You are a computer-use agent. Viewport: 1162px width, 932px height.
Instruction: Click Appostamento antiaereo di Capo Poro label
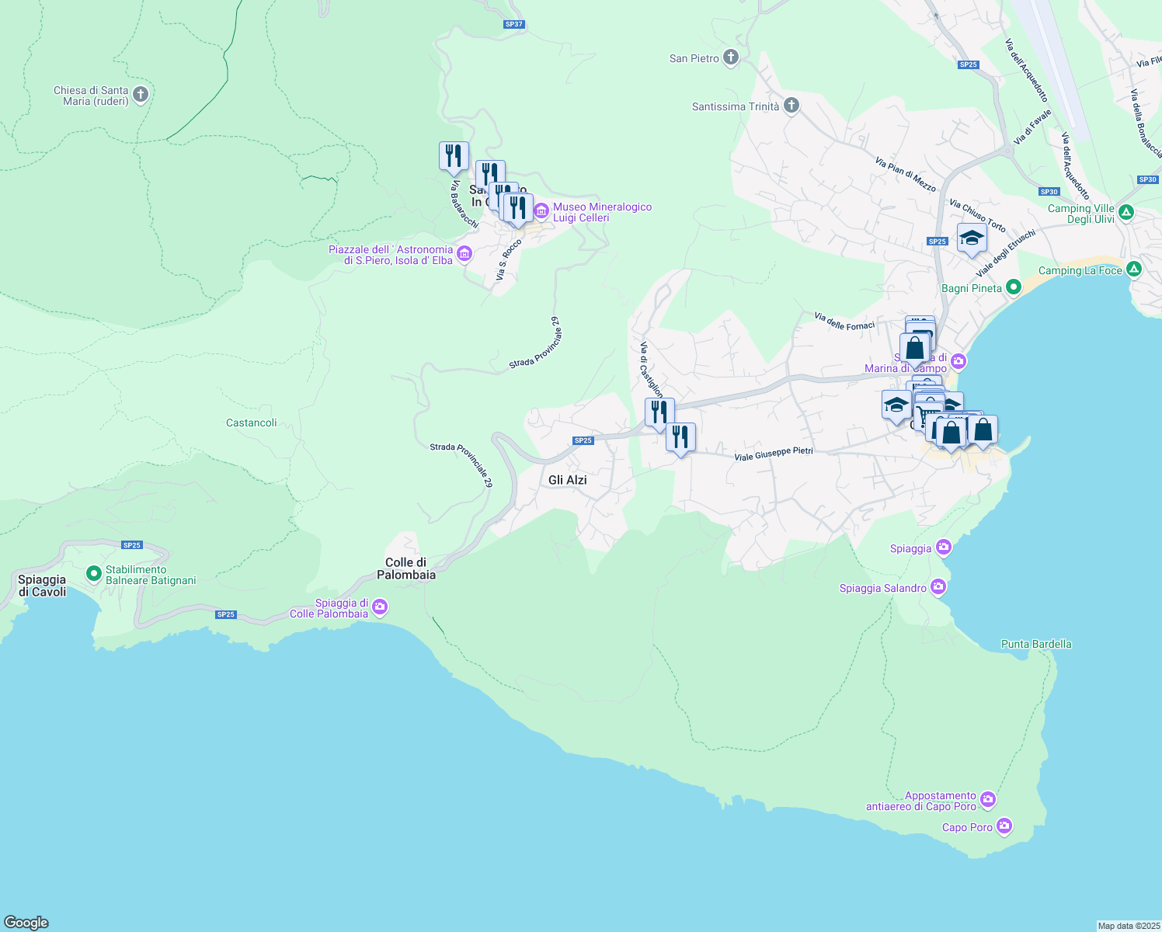(x=922, y=801)
